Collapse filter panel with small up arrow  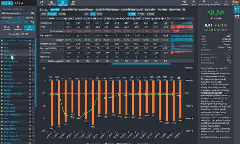18,37
